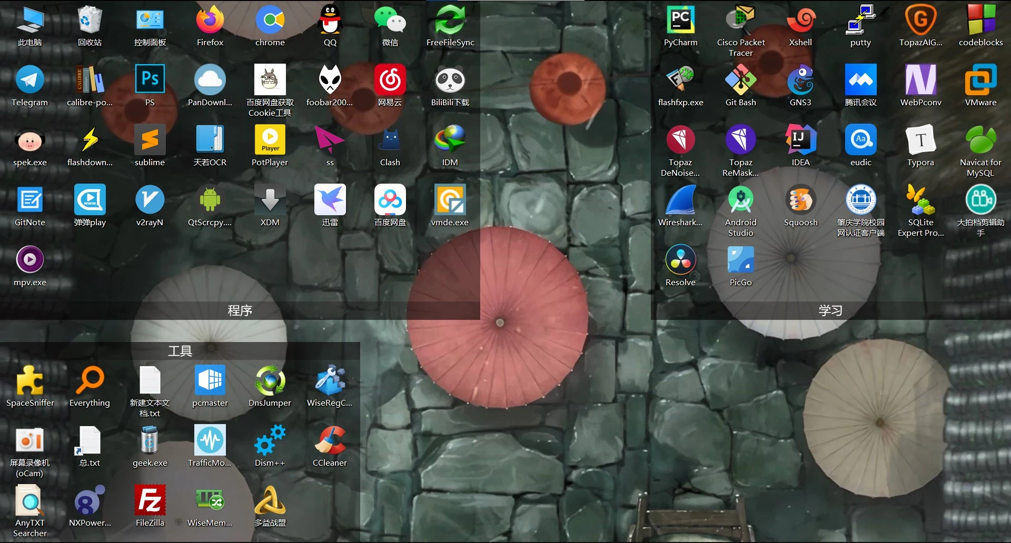
Task: Open the 多益战盟 icon
Action: click(x=270, y=500)
